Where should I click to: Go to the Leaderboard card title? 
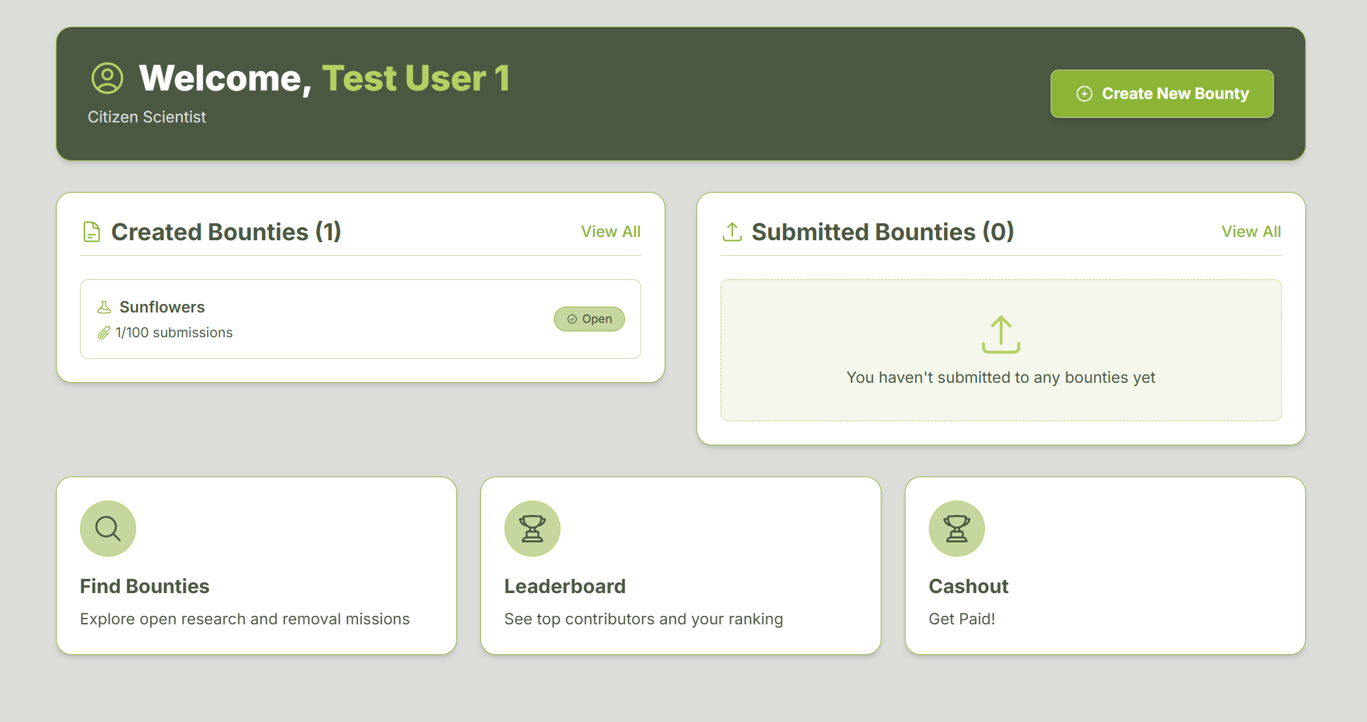564,586
